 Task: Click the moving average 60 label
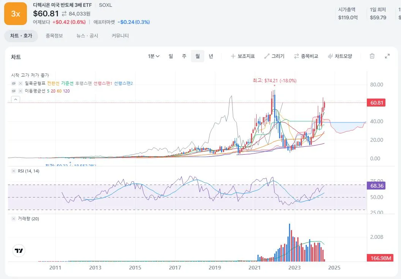(x=59, y=91)
